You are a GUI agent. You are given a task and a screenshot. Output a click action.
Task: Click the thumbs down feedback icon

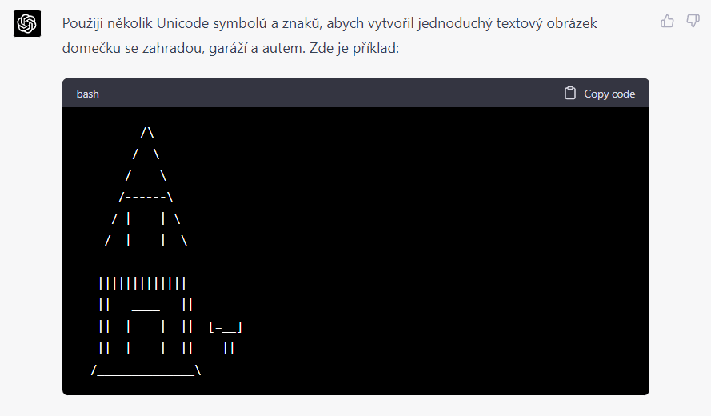693,21
